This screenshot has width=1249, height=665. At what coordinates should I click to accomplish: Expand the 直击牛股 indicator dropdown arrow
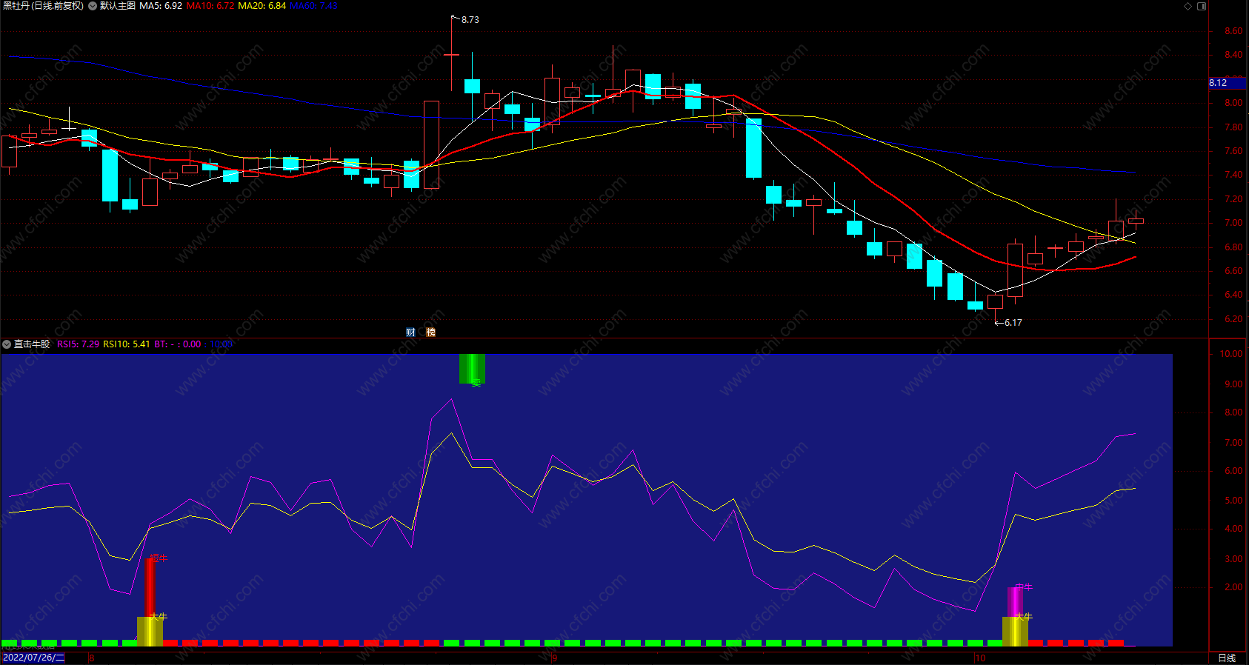[7, 344]
